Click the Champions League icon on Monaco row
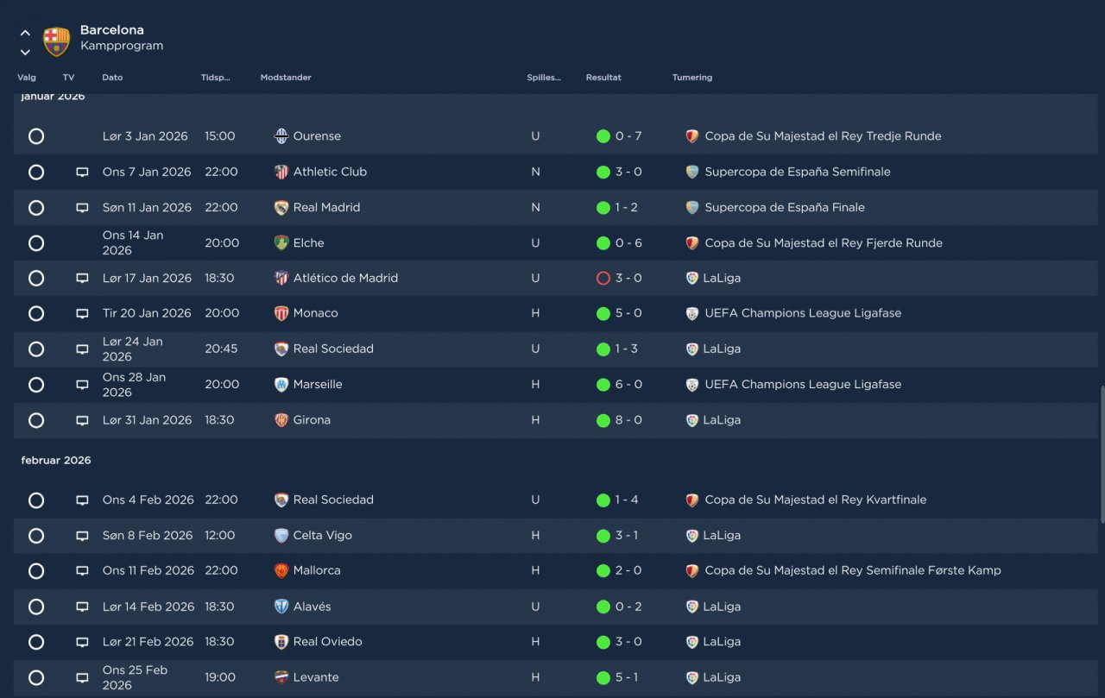 (x=692, y=313)
